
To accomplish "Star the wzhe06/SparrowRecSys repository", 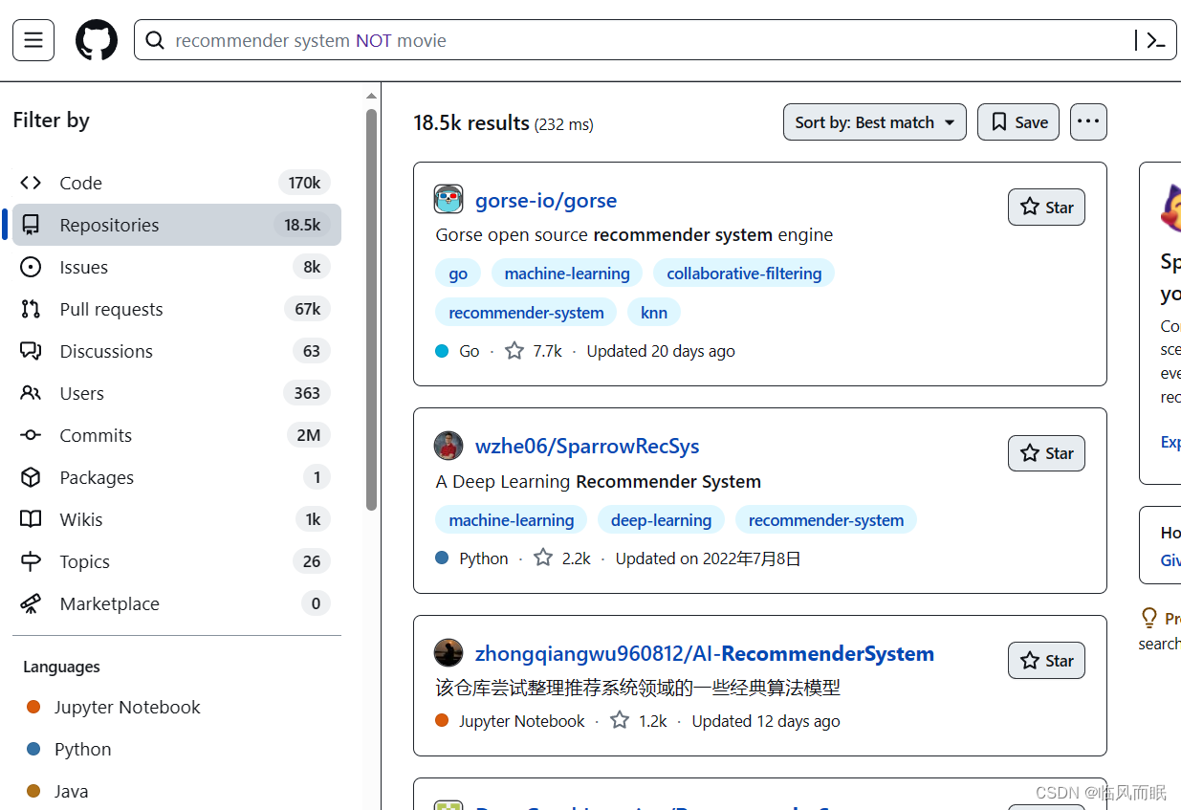I will tap(1046, 453).
